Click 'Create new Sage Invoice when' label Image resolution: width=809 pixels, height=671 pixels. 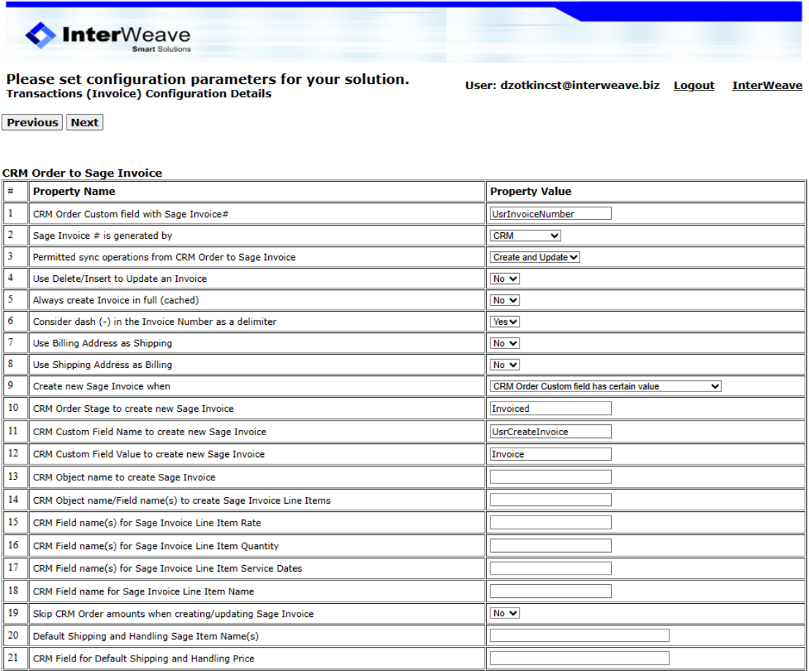click(102, 386)
